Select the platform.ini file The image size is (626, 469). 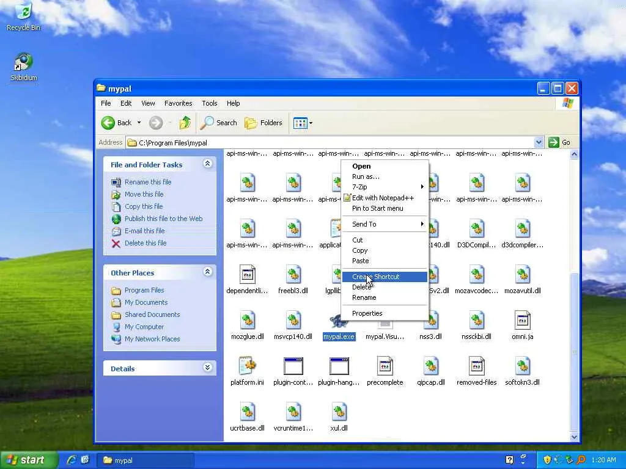[247, 371]
